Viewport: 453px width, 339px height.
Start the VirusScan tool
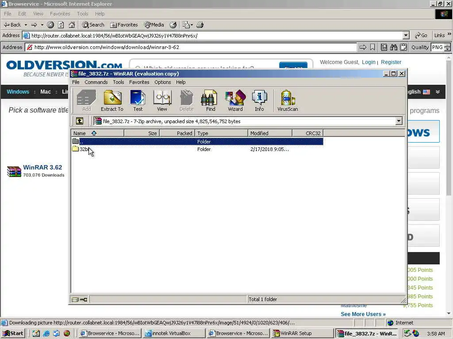click(288, 100)
